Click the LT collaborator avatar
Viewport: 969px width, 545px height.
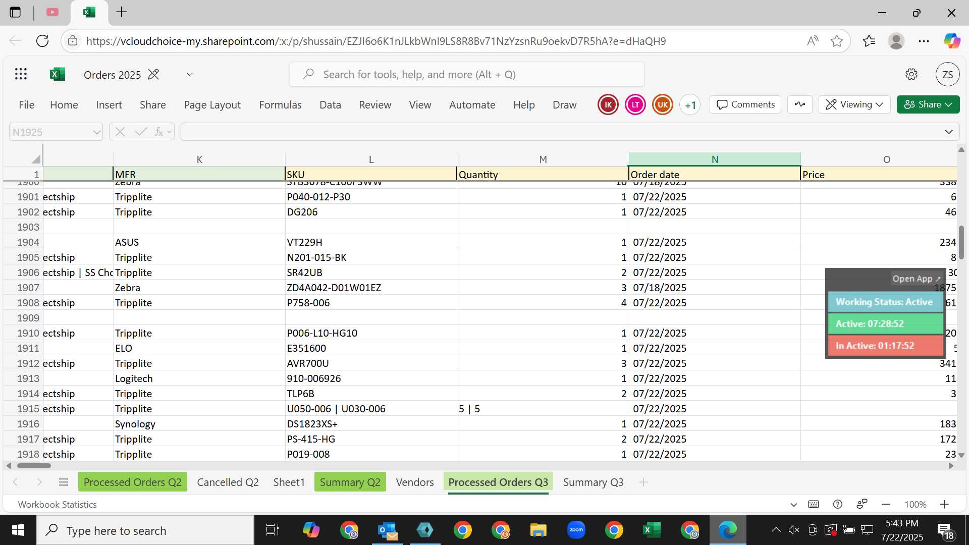click(635, 105)
